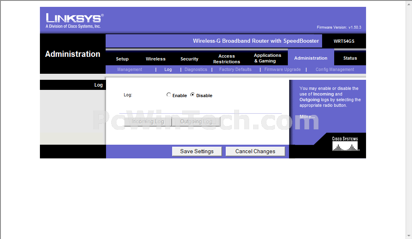
Task: Open the More... help link
Action: [307, 116]
